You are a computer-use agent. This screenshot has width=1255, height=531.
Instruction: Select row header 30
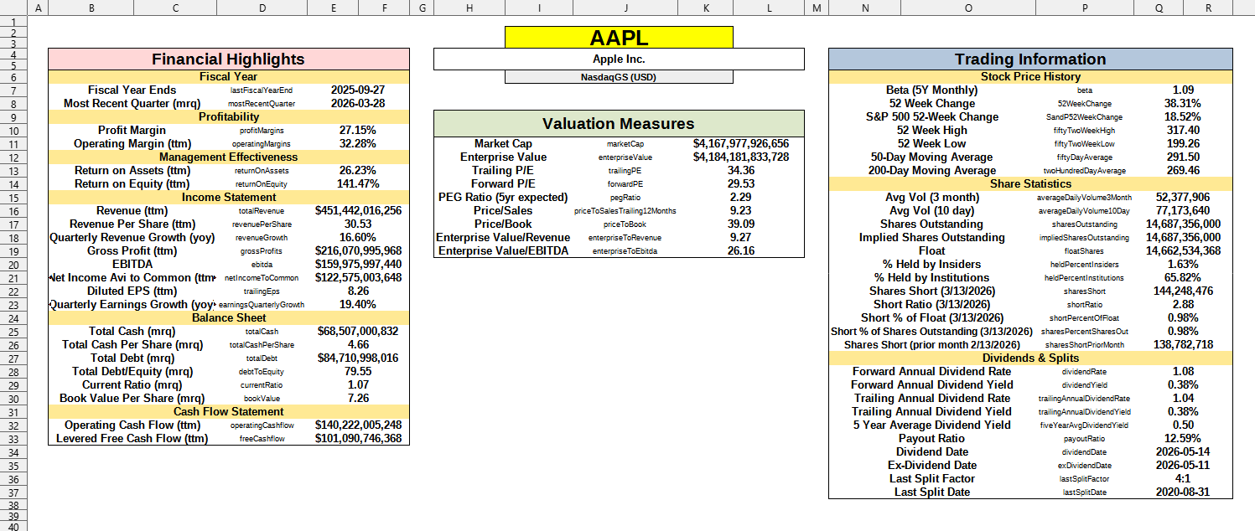(13, 398)
